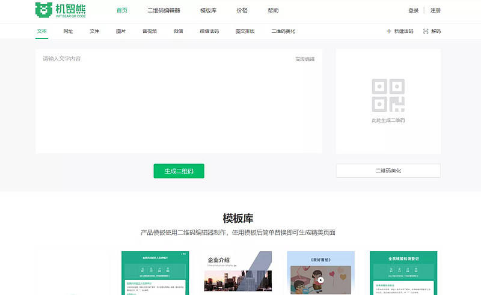Open the 《我好害怕》 template thumbnail
481x295 pixels.
(320, 273)
